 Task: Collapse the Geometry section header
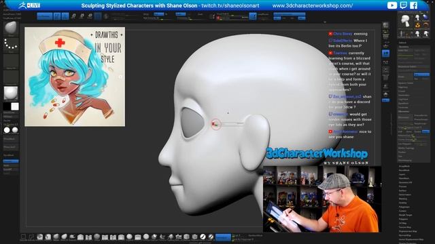pos(404,47)
